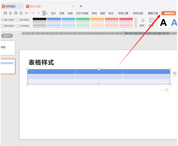Enable the 隔列填充 checkbox
Viewport: 178px width, 146px height.
[x=2, y=26]
